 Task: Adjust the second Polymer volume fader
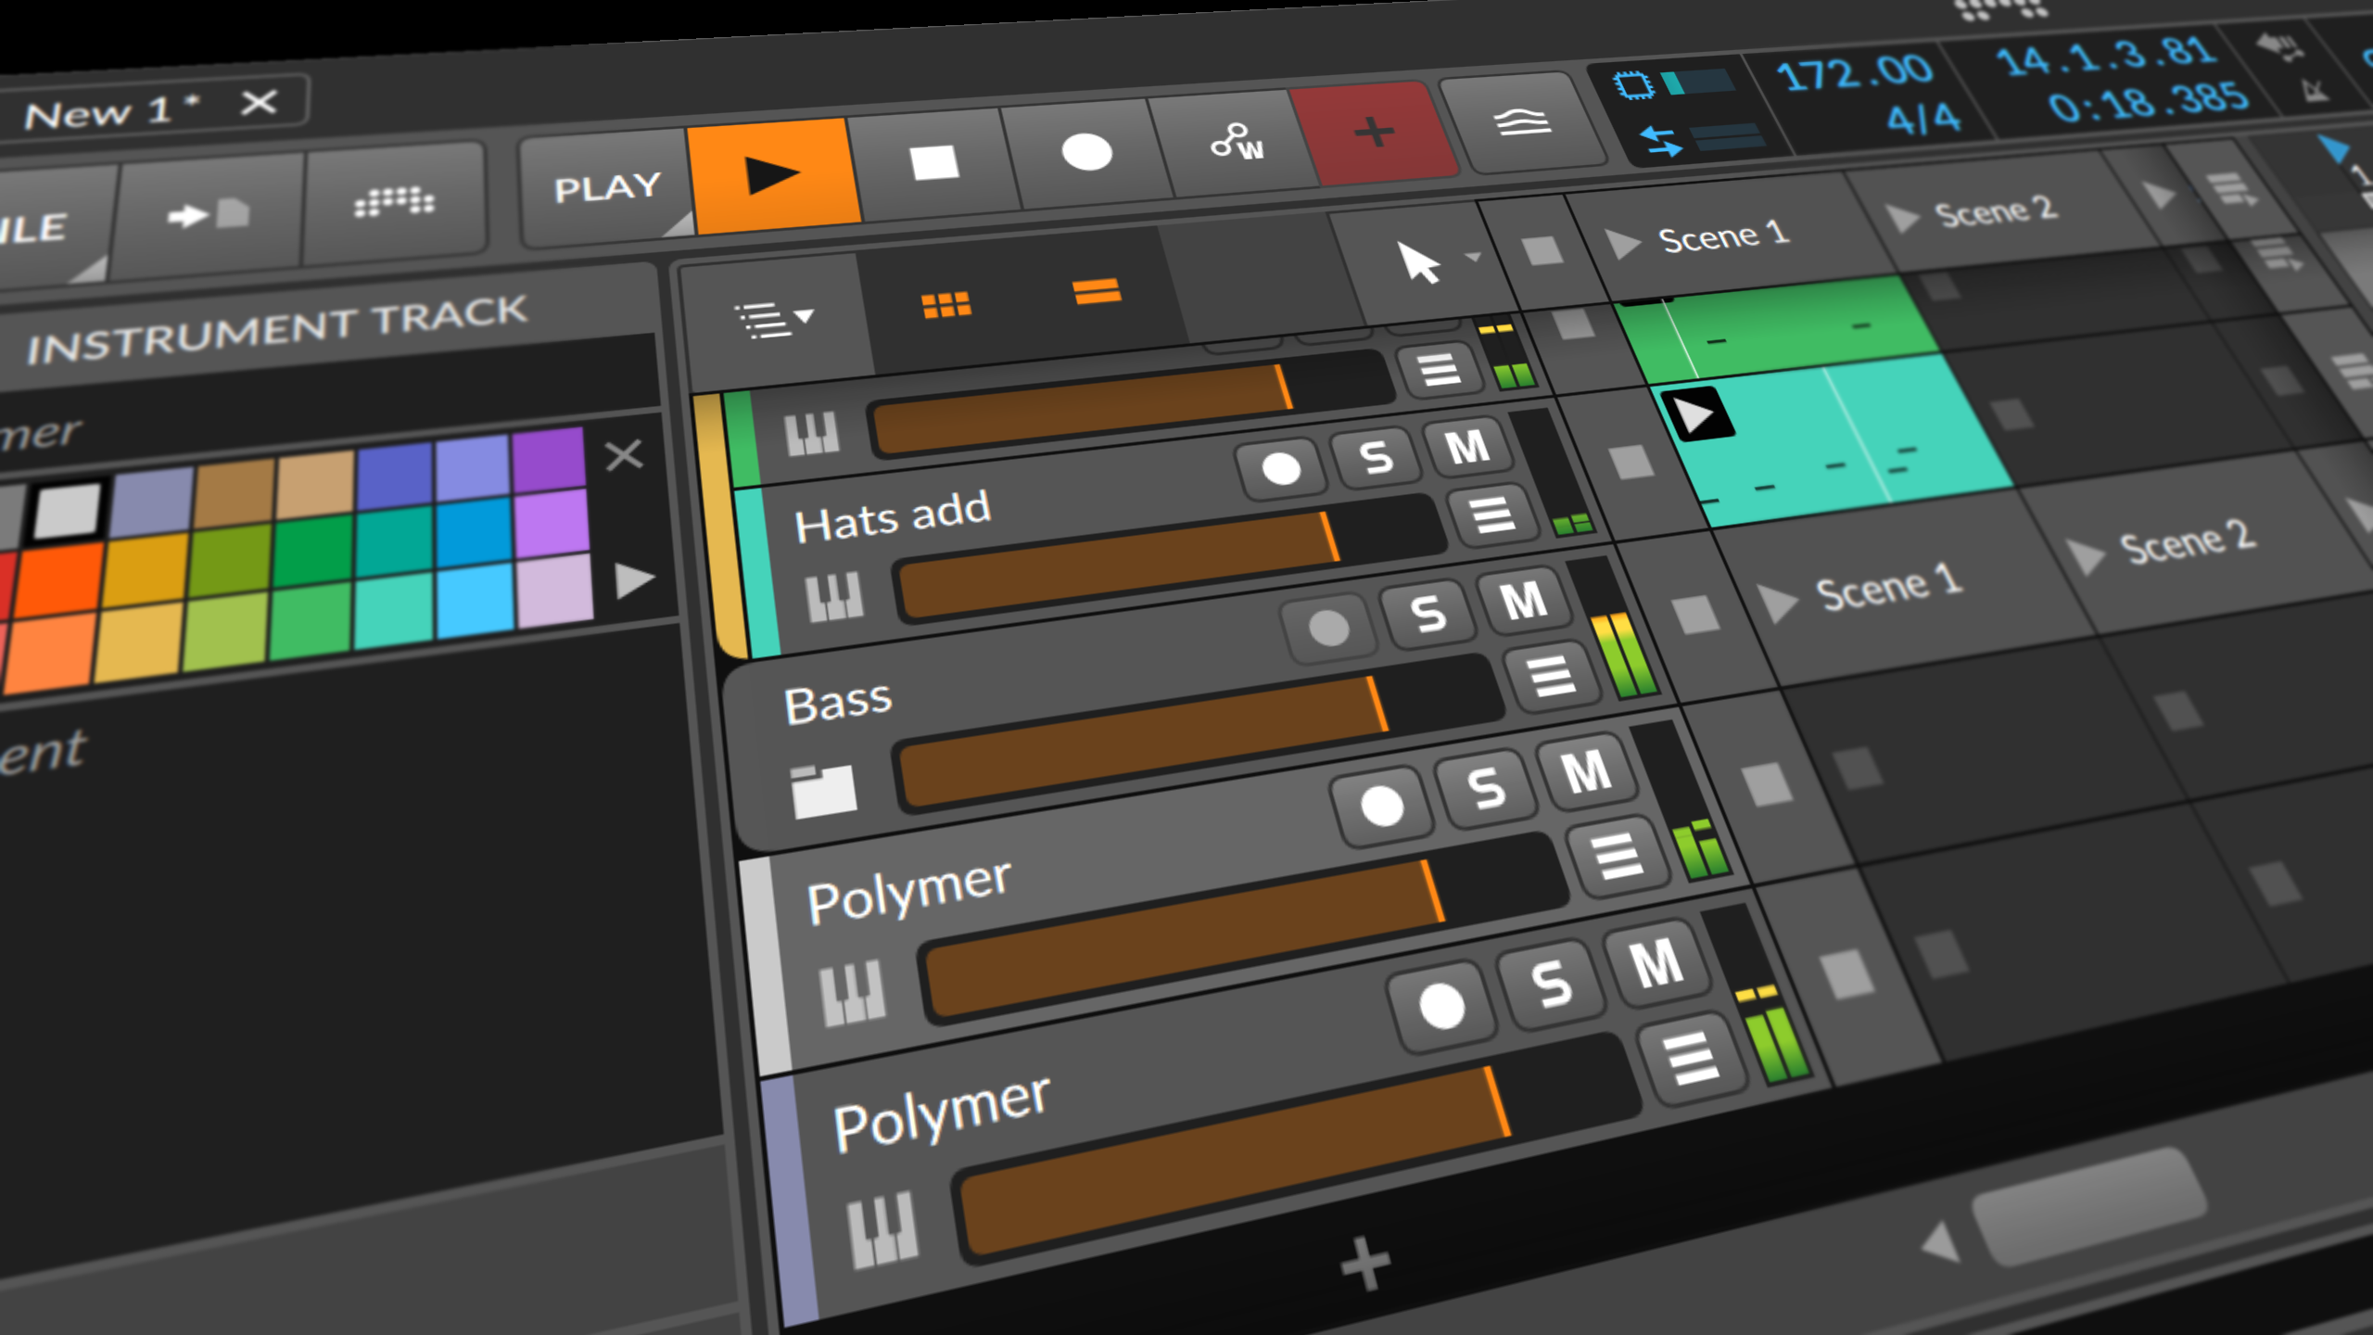(1296, 1150)
